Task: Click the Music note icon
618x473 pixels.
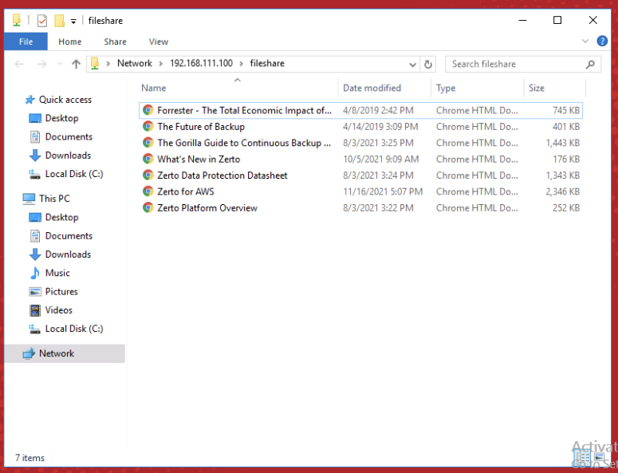Action: click(35, 273)
